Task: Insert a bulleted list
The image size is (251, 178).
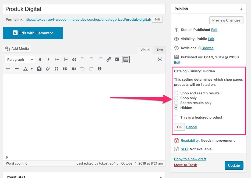Action: pos(57,60)
